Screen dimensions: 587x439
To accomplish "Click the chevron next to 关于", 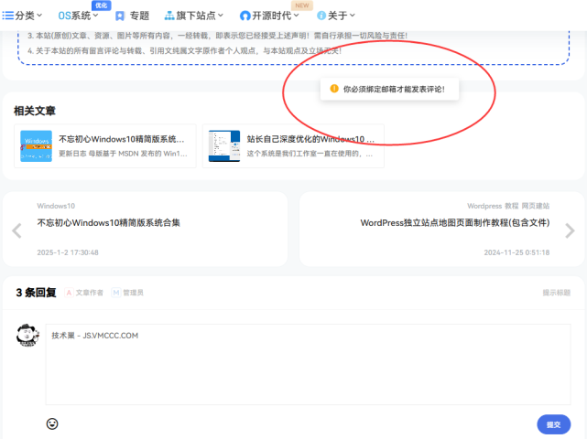I will coord(353,16).
